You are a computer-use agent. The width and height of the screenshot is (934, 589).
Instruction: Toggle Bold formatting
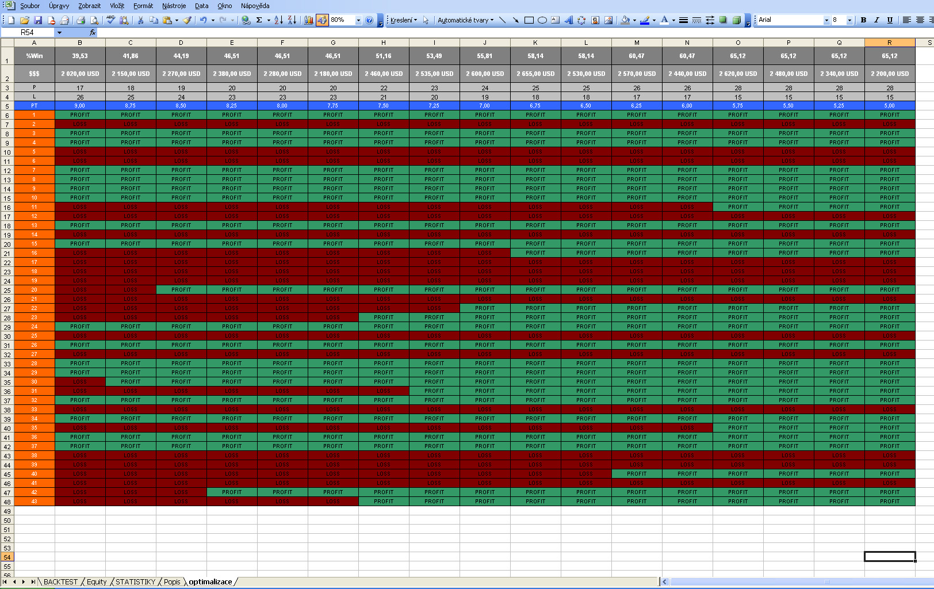pyautogui.click(x=863, y=20)
